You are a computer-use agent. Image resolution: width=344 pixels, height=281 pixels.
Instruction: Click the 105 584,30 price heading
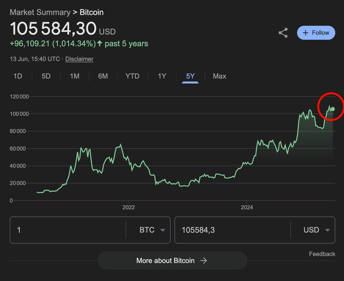click(x=53, y=29)
